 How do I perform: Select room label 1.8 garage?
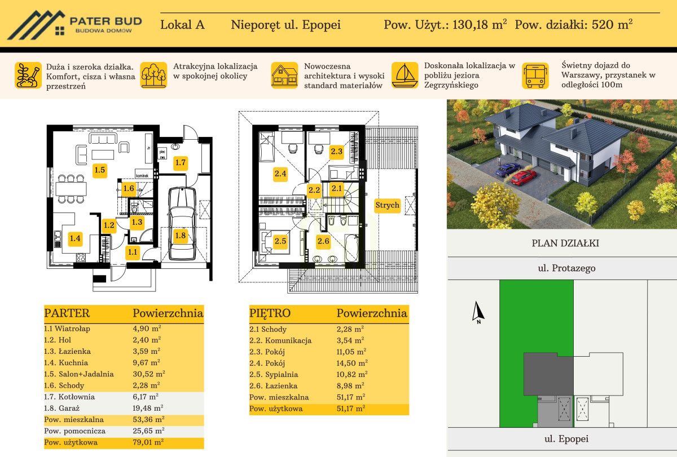[180, 236]
